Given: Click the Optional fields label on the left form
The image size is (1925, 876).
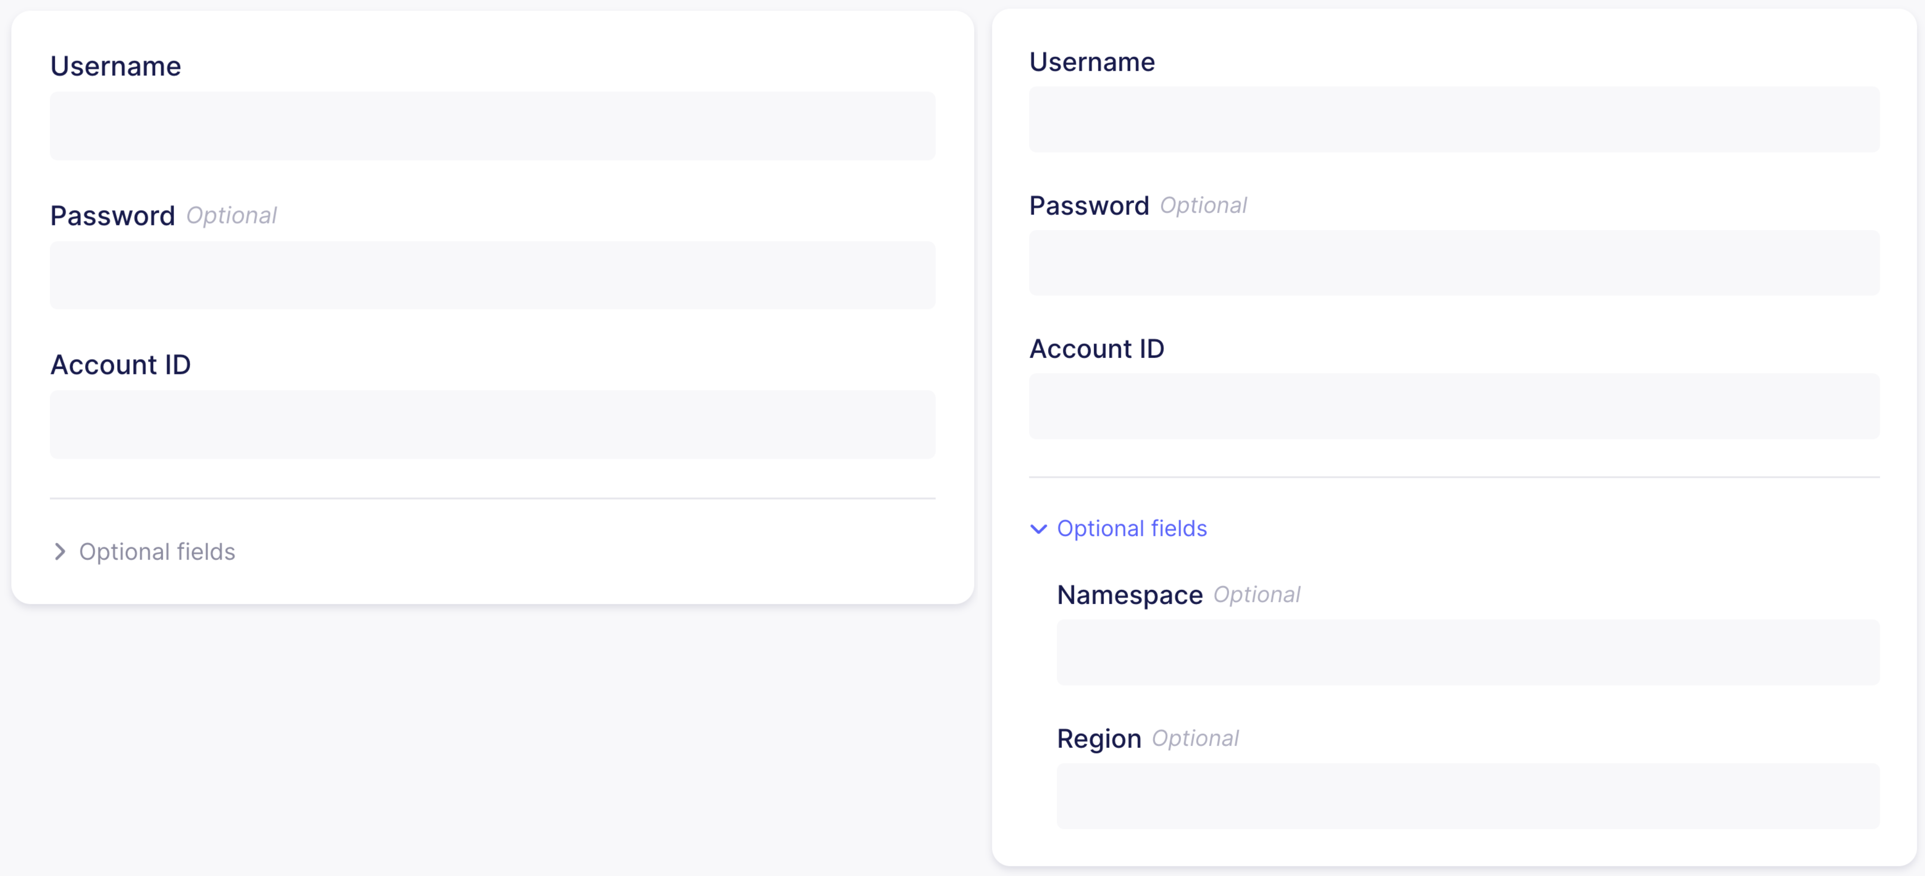Looking at the screenshot, I should 157,552.
